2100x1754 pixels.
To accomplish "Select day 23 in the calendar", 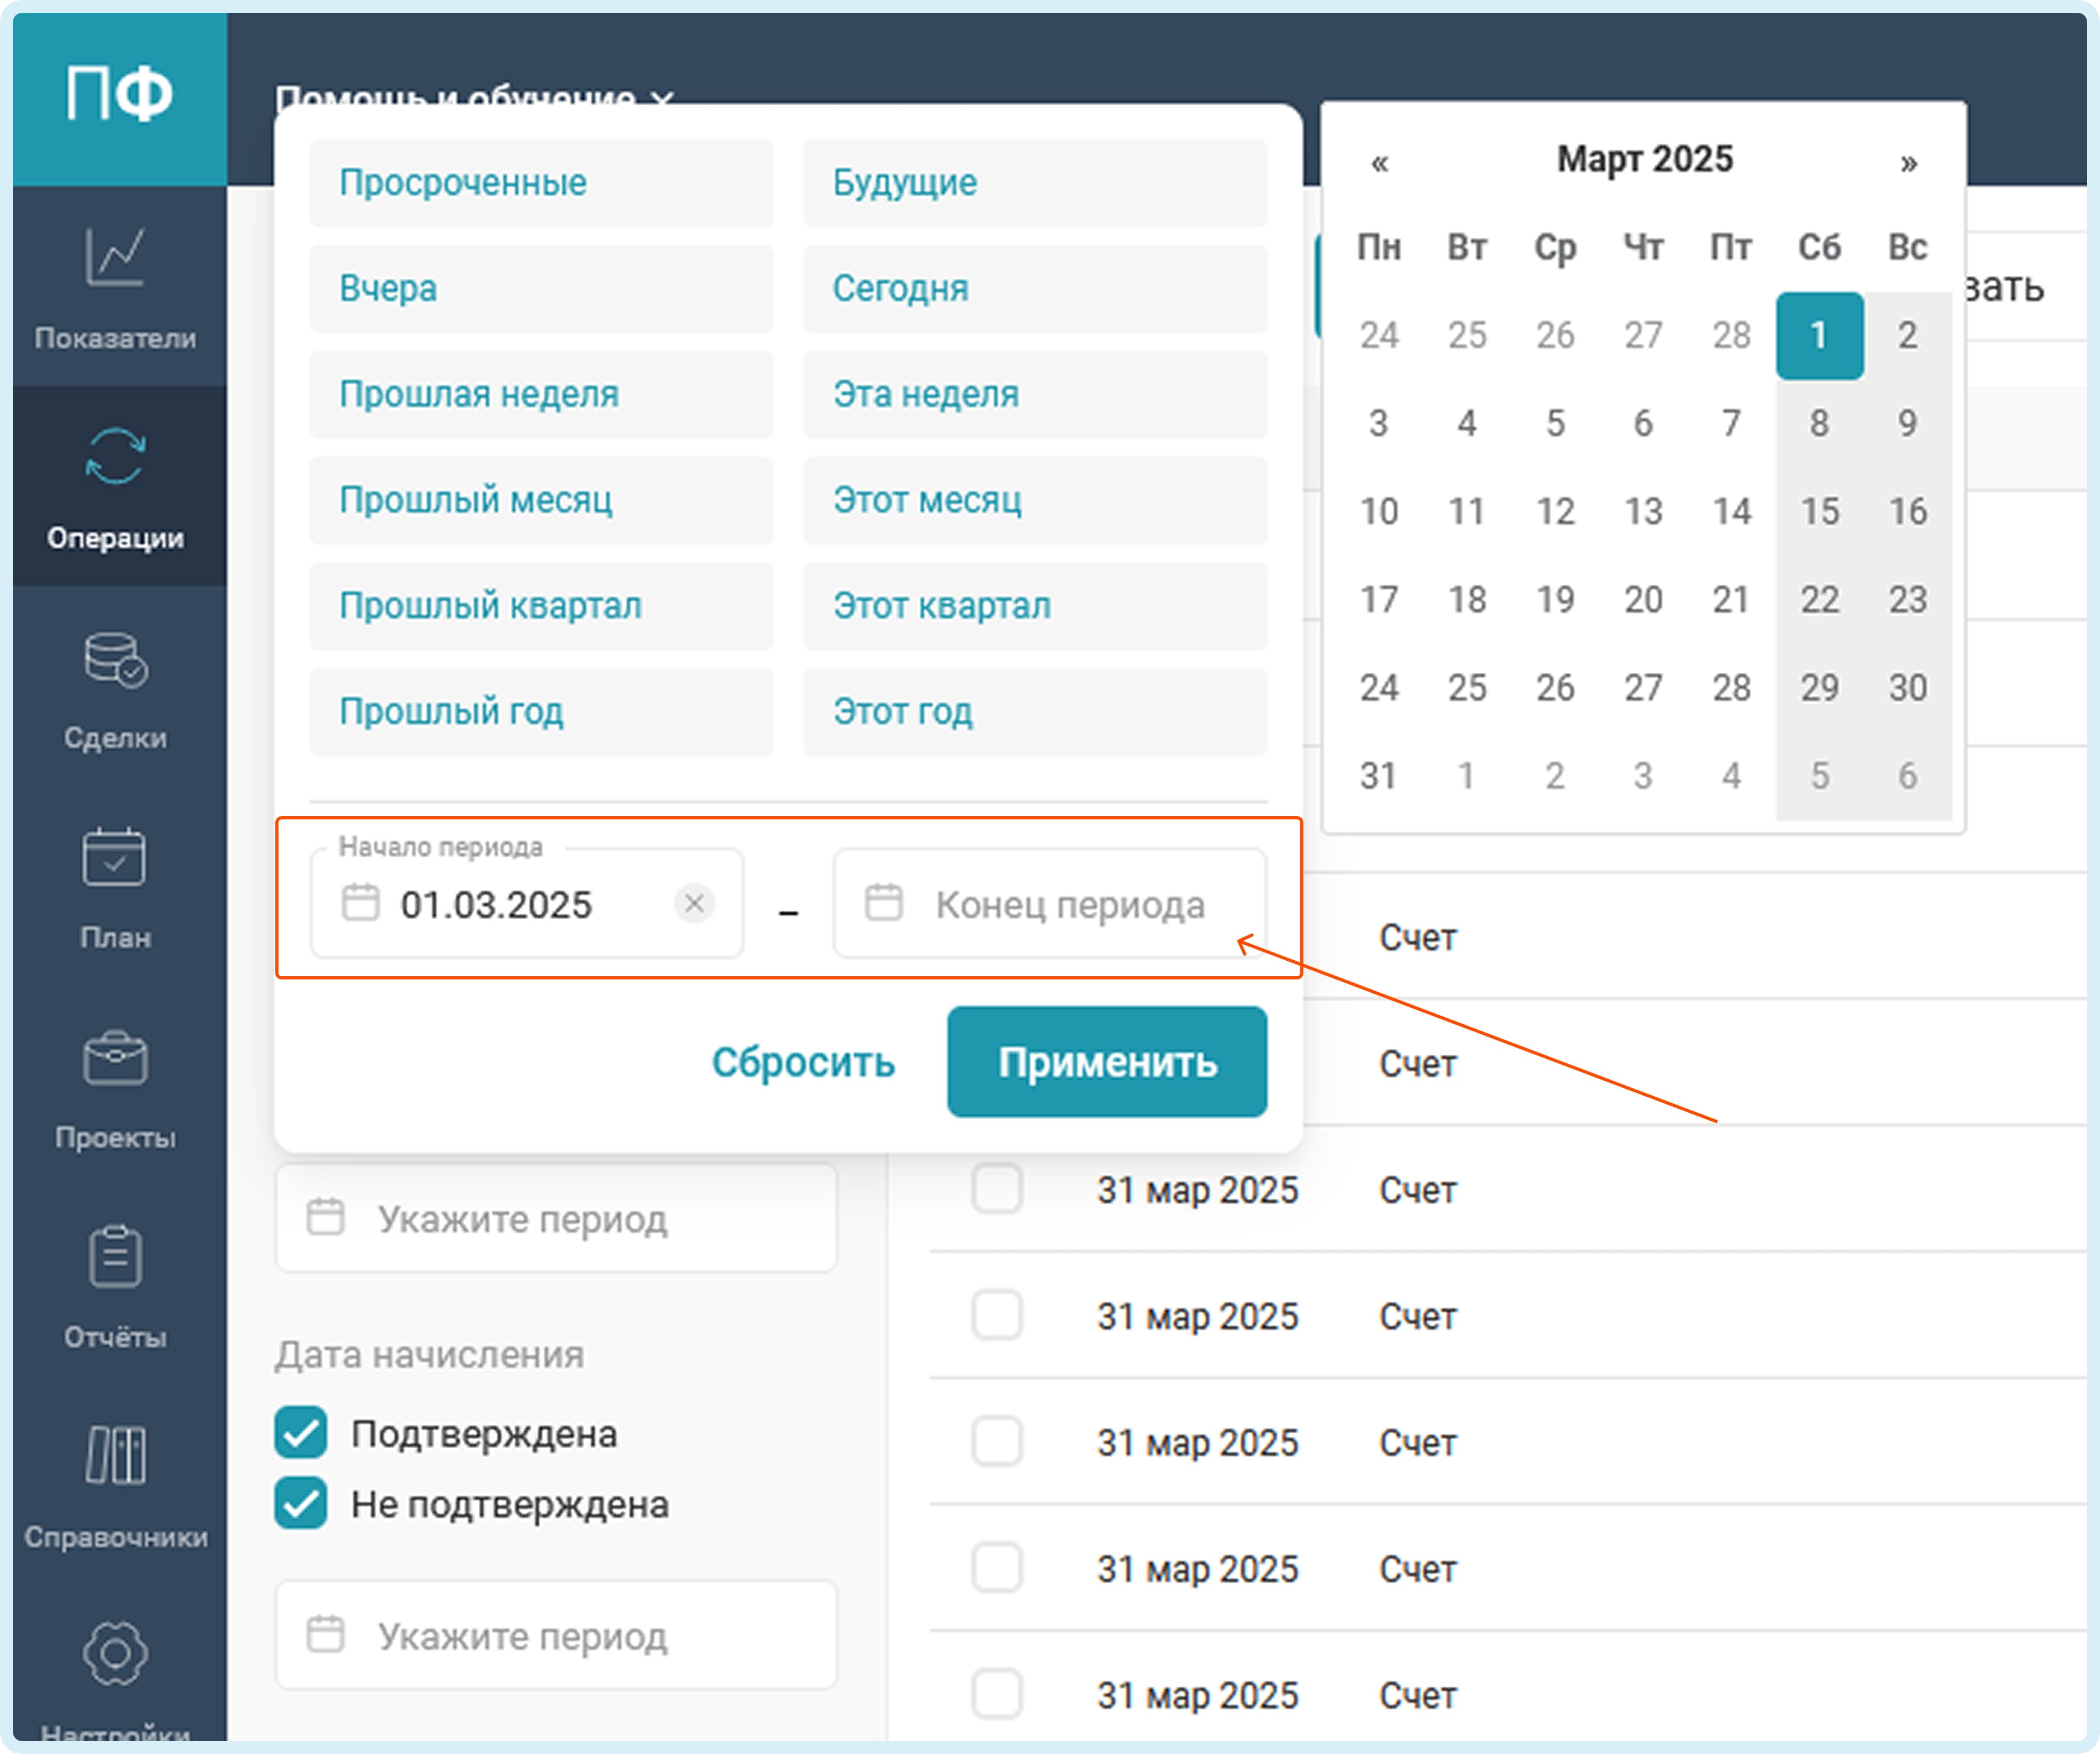I will [1907, 600].
